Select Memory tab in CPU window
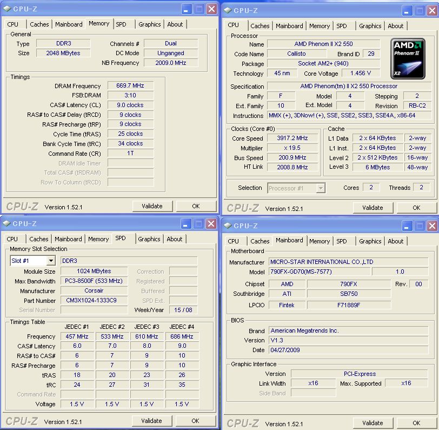439x430 pixels. tap(320, 26)
